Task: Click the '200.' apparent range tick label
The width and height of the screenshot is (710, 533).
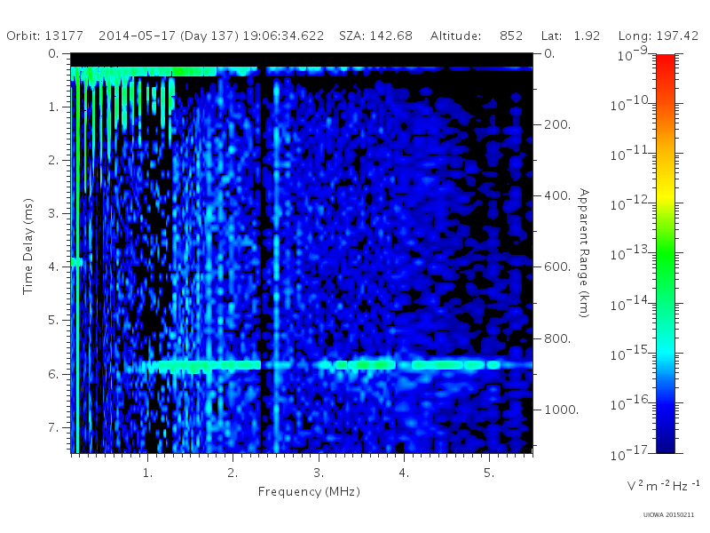Action: pos(557,124)
